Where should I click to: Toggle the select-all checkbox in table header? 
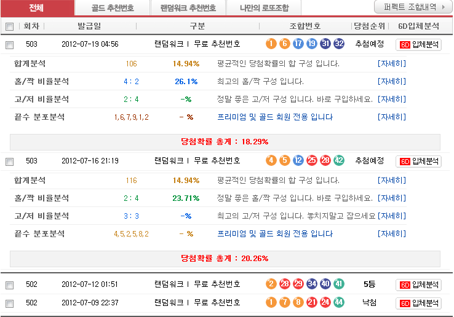click(x=9, y=26)
